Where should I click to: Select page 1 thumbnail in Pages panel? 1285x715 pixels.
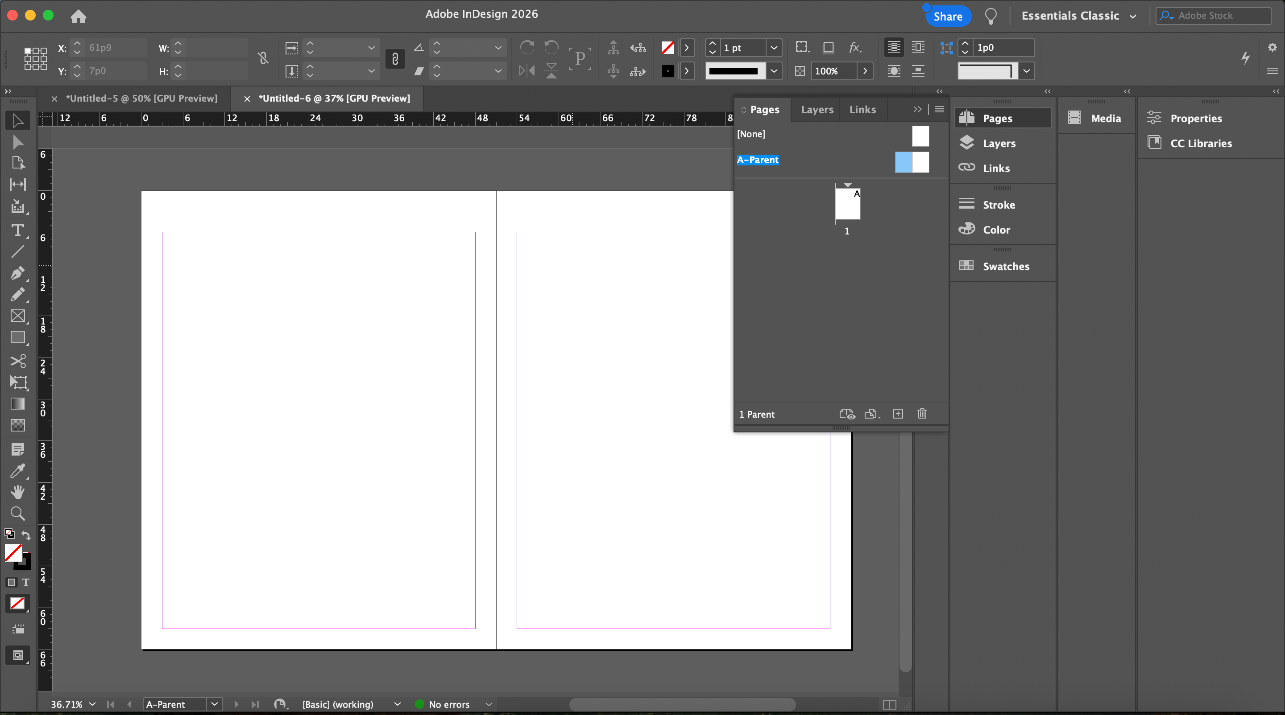click(848, 205)
